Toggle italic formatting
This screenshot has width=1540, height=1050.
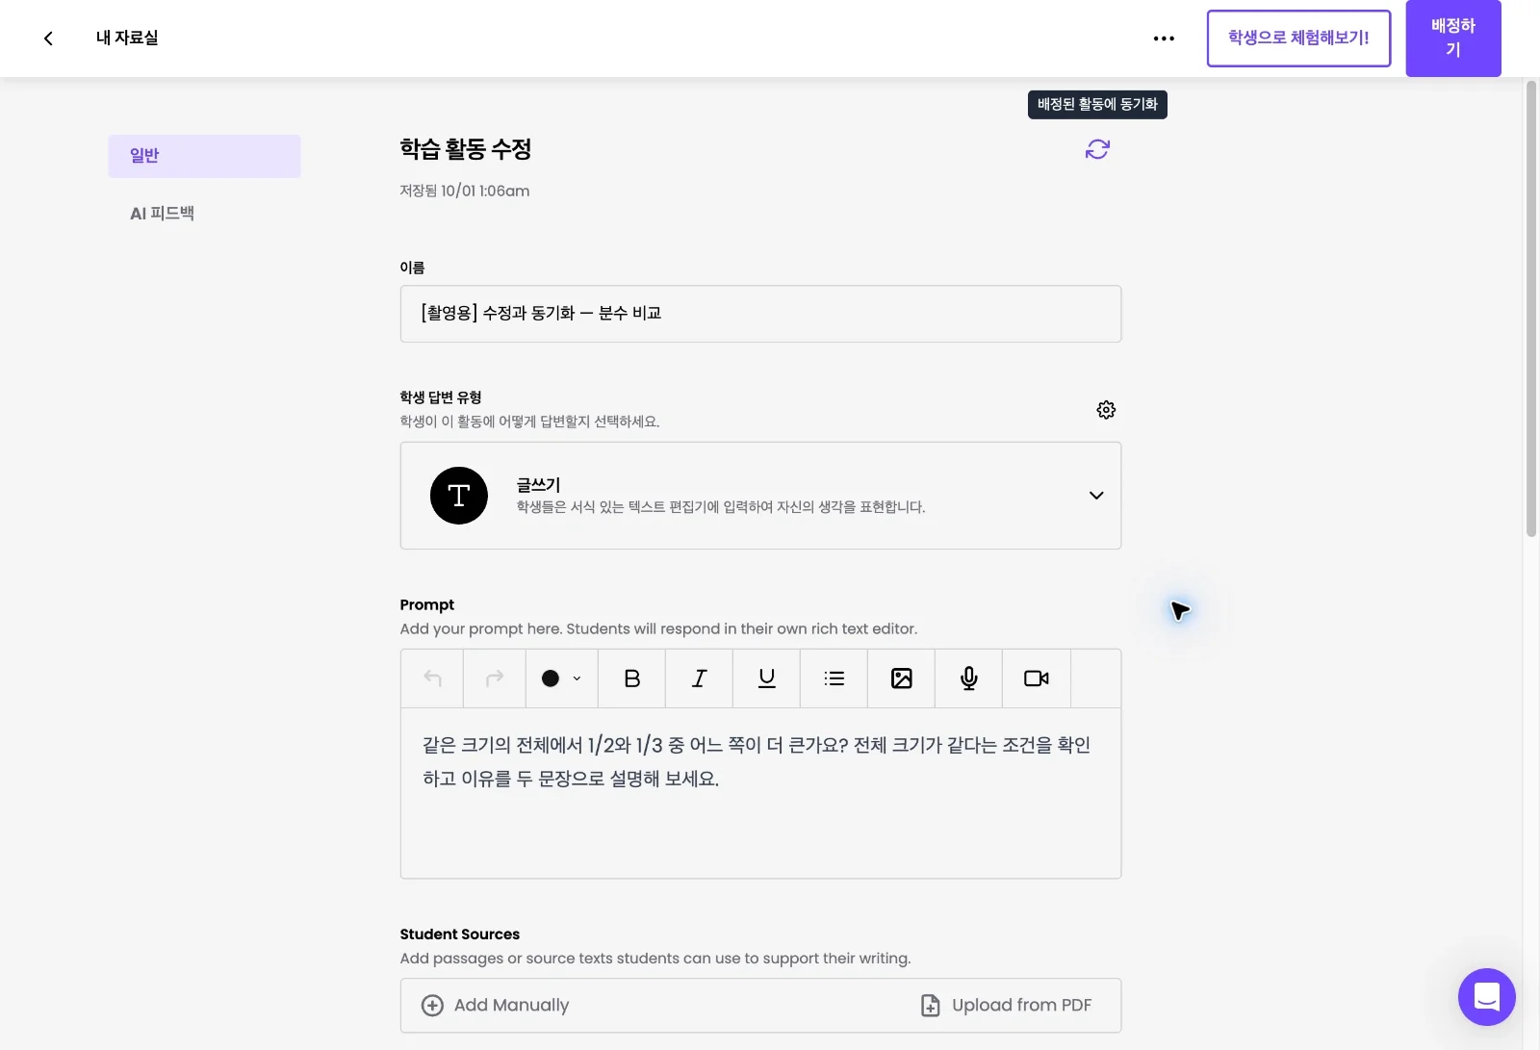[x=699, y=679]
